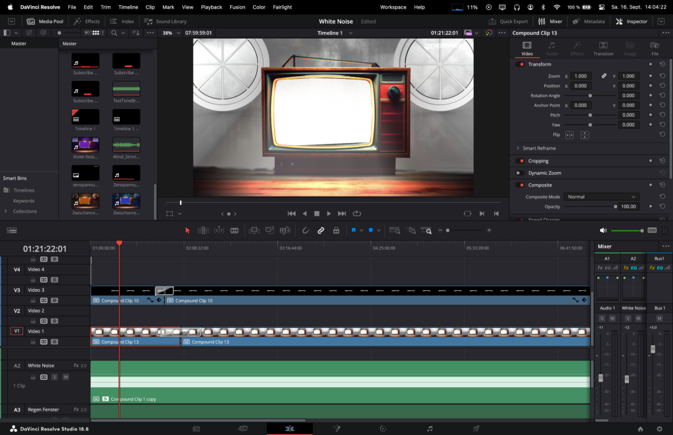The width and height of the screenshot is (673, 435).
Task: Open the Trim menu
Action: [x=106, y=7]
